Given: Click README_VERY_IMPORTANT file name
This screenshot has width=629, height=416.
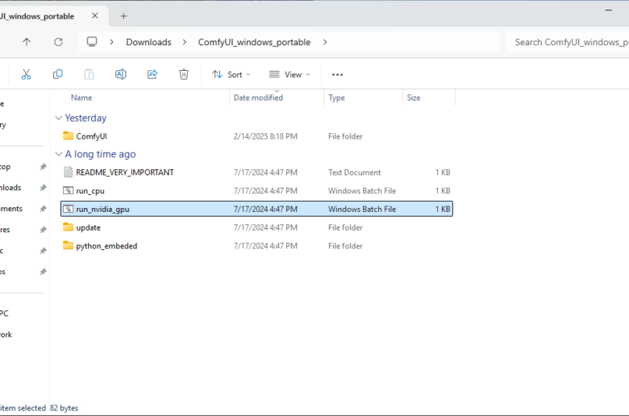Looking at the screenshot, I should click(125, 173).
